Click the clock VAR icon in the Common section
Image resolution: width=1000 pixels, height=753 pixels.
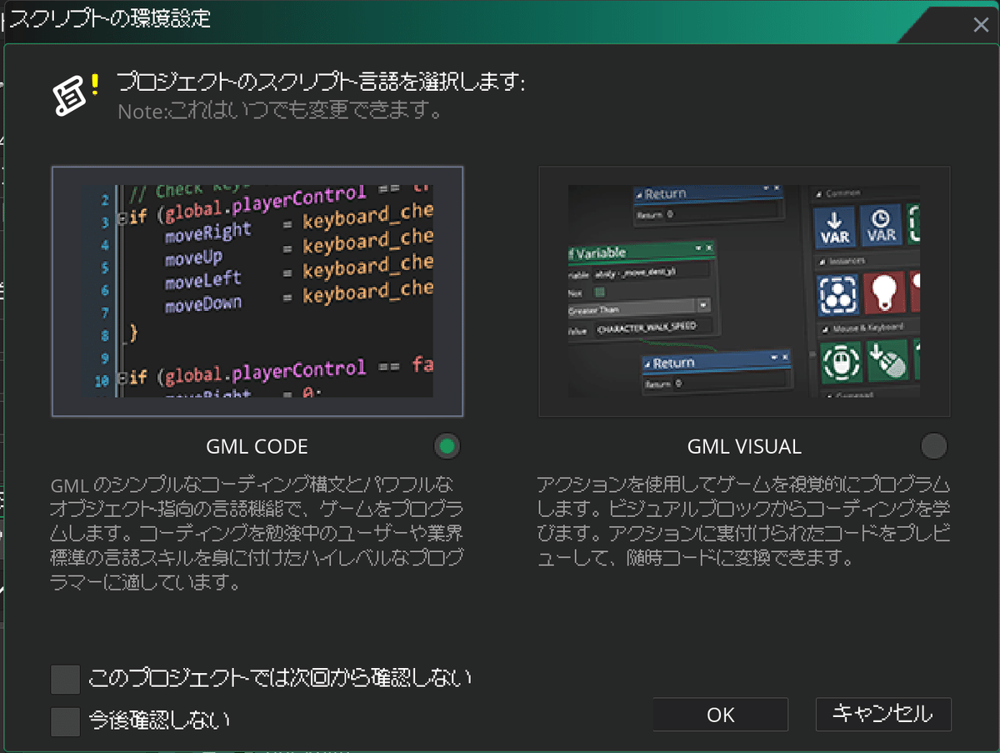click(x=881, y=225)
